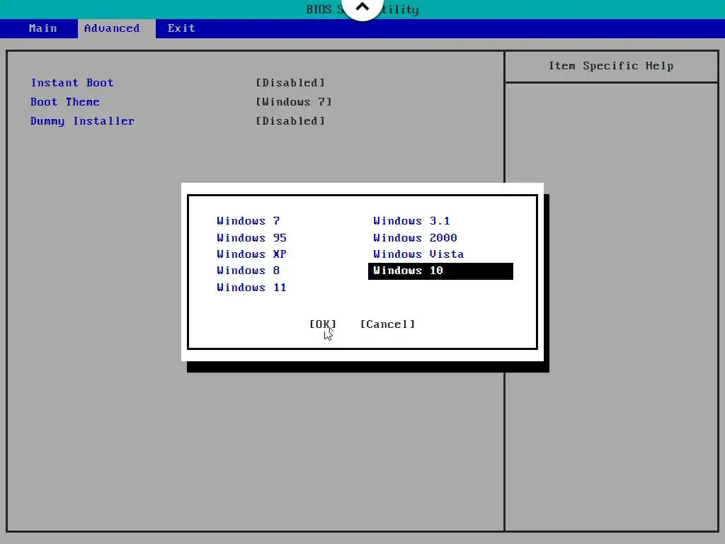
Task: Collapse the panel using the top chevron
Action: click(362, 7)
